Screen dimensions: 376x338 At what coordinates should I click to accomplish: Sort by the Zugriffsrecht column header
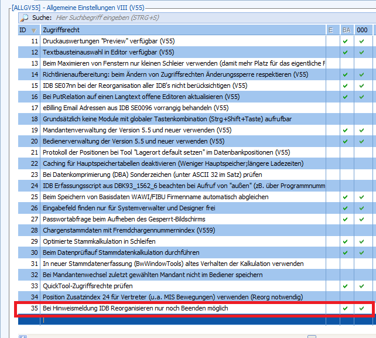pos(176,30)
